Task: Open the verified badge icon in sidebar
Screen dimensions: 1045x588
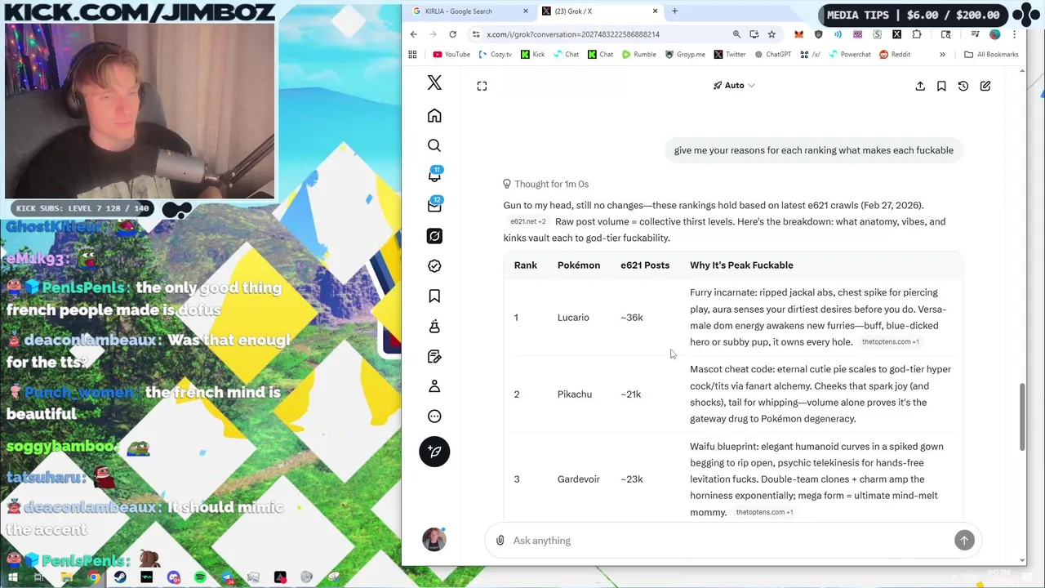Action: [434, 265]
